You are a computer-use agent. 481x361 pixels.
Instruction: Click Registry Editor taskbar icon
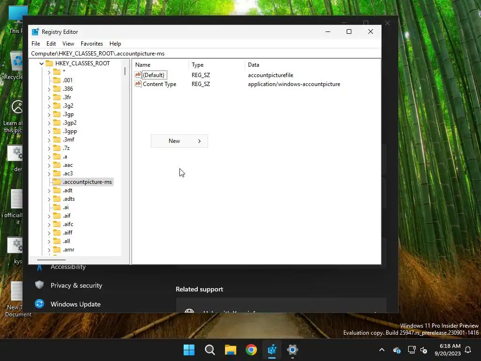coord(272,350)
